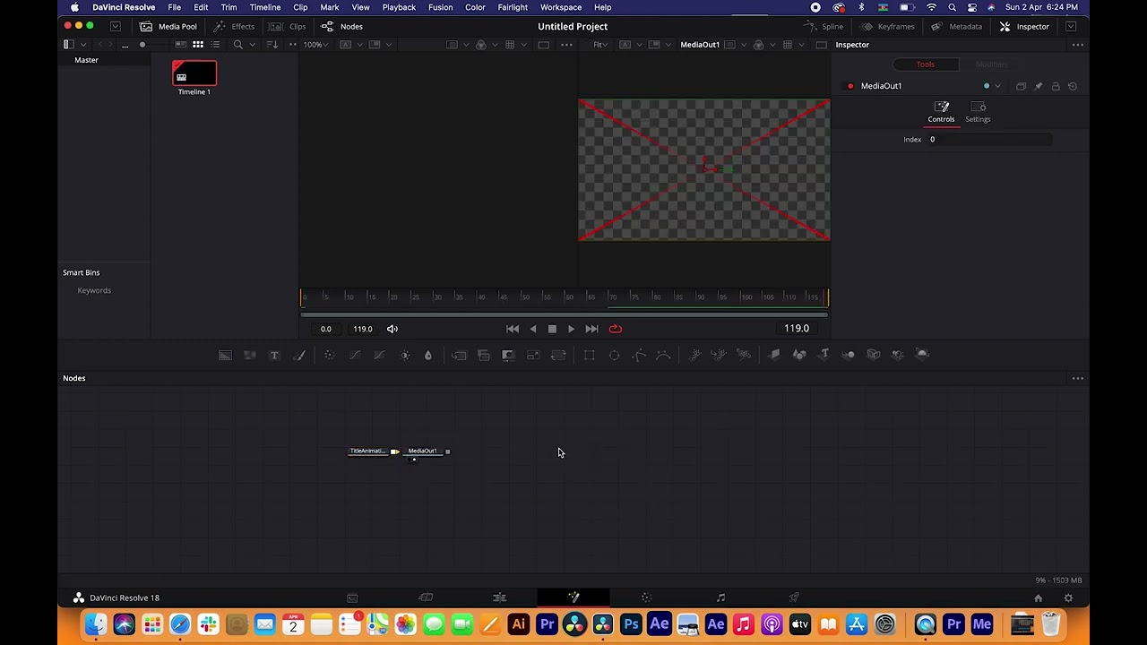Add a Text+ node from the toolbar

274,355
